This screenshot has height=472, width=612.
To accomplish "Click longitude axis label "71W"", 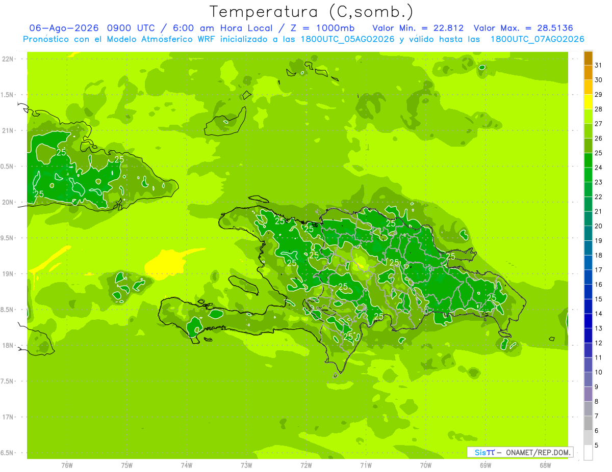I will pos(366,465).
